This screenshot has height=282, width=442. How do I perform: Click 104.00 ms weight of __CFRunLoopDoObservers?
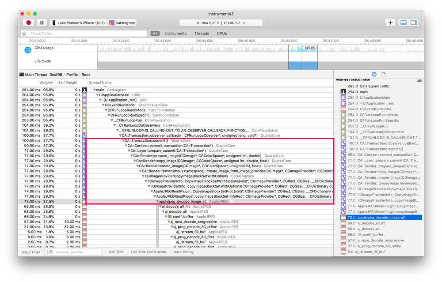point(31,125)
